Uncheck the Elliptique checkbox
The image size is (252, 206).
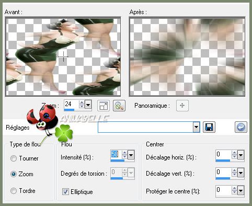pyautogui.click(x=65, y=191)
